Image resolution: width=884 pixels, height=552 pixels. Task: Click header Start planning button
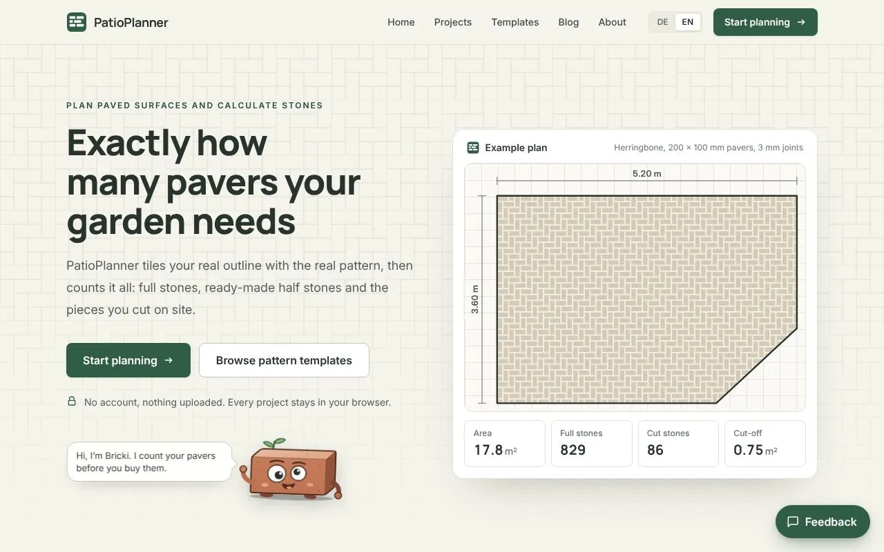click(765, 22)
